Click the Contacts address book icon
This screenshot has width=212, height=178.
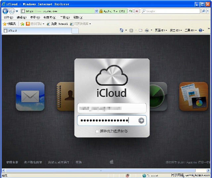66,96
